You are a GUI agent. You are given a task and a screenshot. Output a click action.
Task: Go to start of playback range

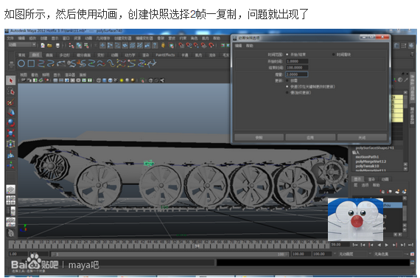point(355,245)
